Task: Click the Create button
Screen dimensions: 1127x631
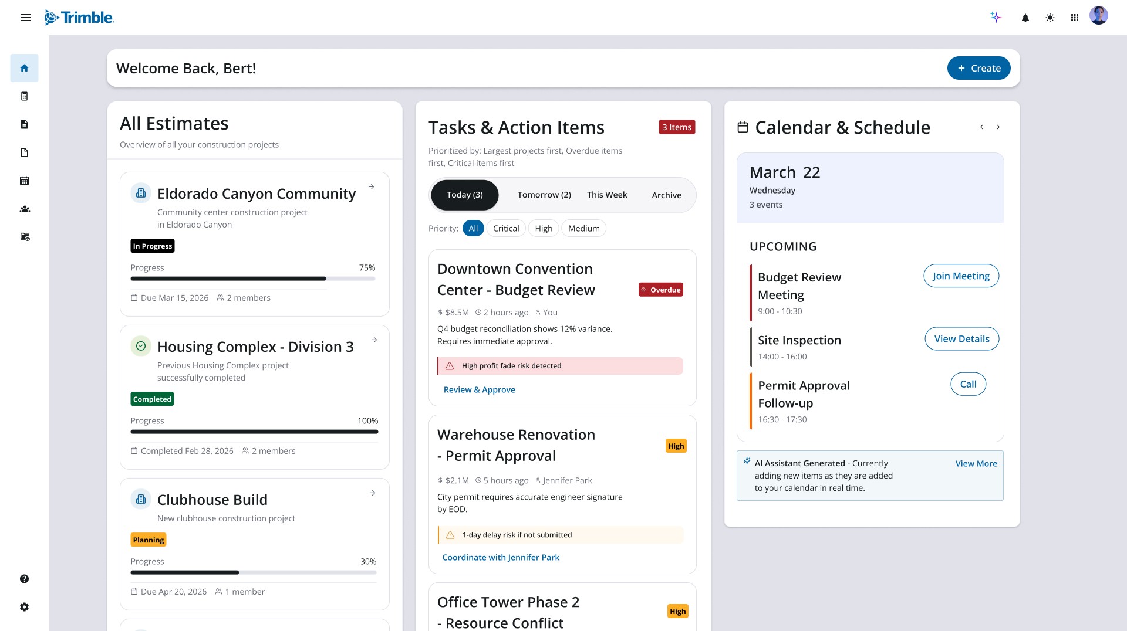Action: (978, 68)
